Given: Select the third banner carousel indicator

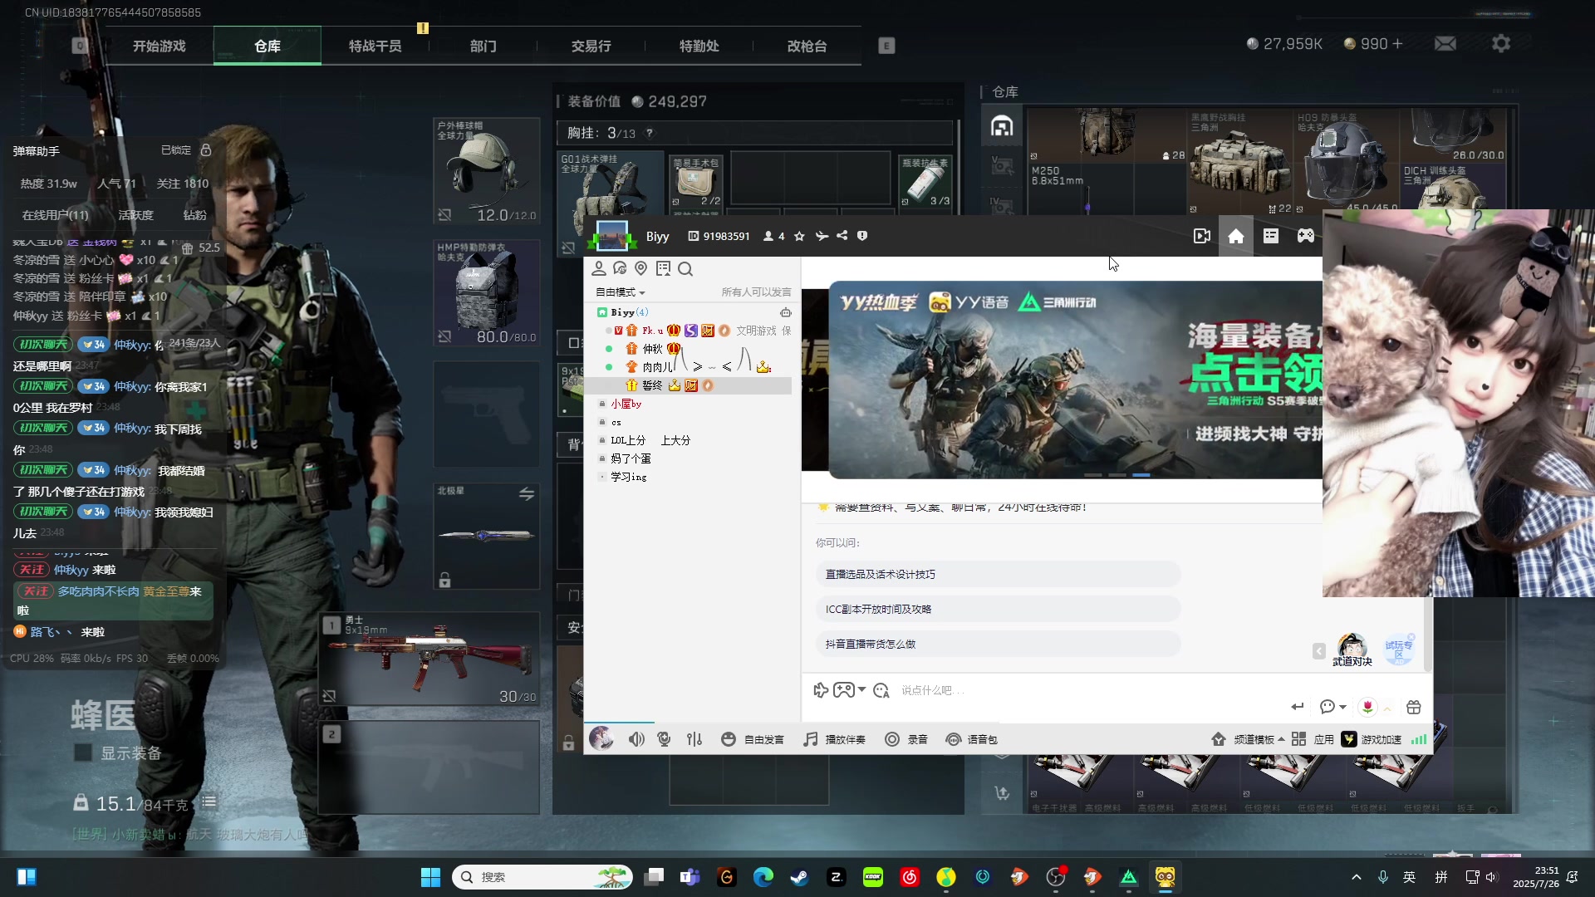Looking at the screenshot, I should pos(1141,474).
